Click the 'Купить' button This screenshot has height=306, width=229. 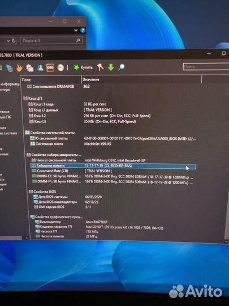pos(83,67)
